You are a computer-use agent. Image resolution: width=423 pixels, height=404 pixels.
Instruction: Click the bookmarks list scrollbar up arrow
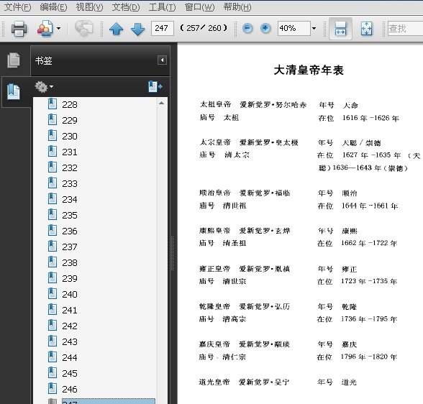pyautogui.click(x=161, y=104)
